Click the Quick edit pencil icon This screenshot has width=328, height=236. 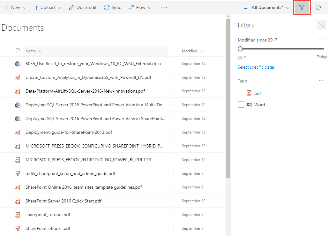pos(71,7)
